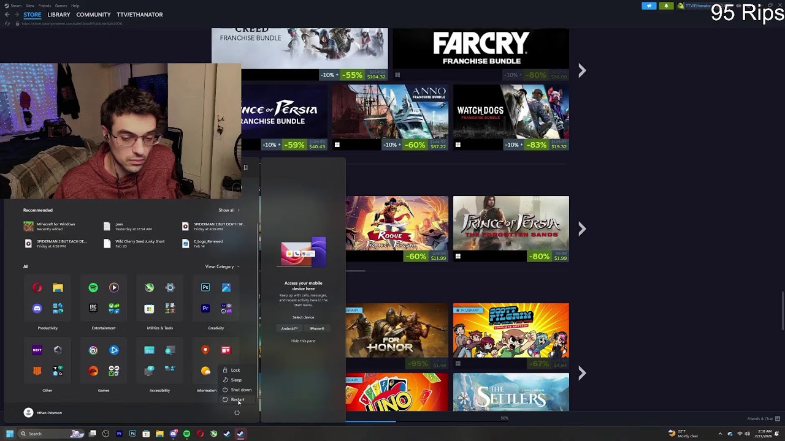Image resolution: width=785 pixels, height=441 pixels.
Task: Open the Steam Friends menu
Action: pos(45,6)
